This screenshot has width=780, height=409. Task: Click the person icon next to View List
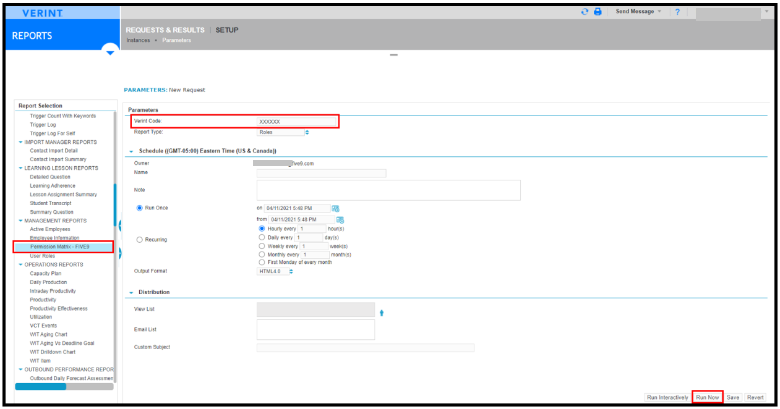pyautogui.click(x=382, y=313)
